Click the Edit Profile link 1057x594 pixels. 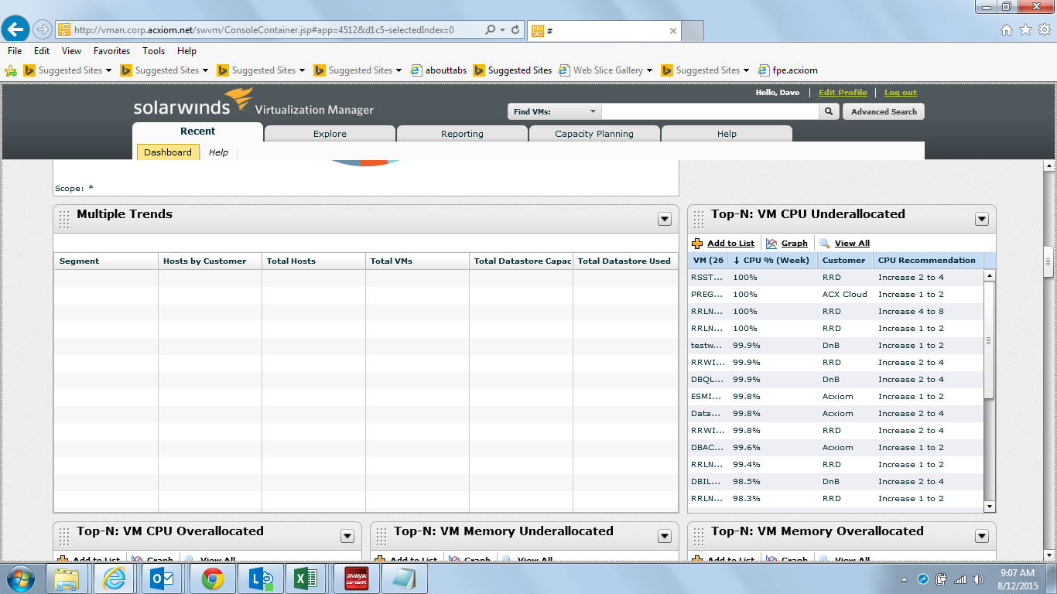(843, 93)
